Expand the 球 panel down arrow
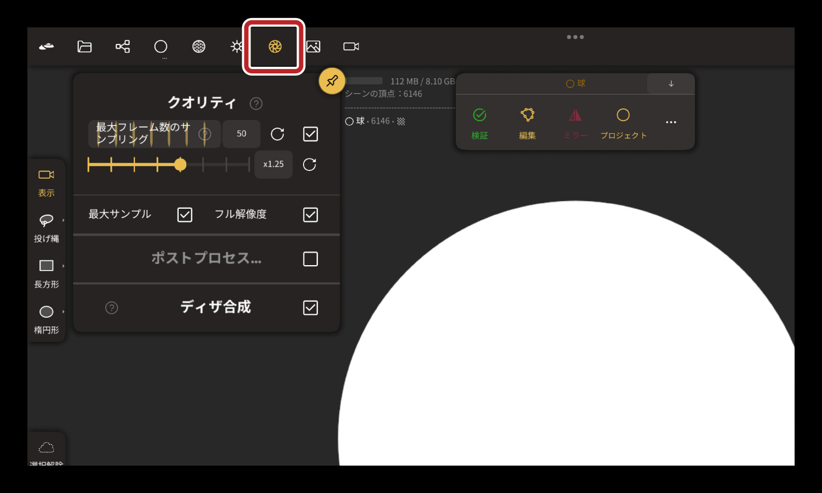The height and width of the screenshot is (493, 822). point(671,84)
